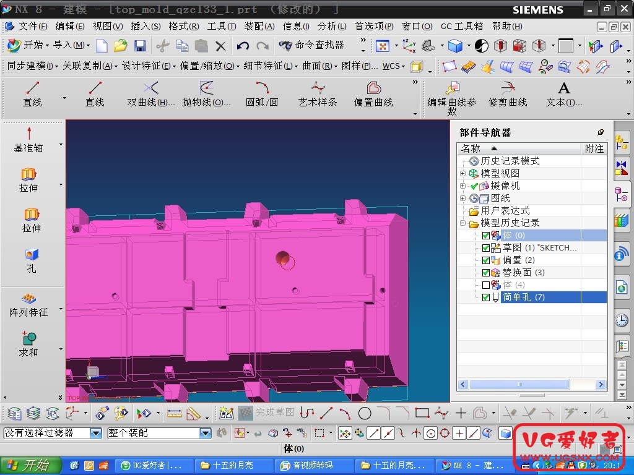Open the 没有选择过滤器 dropdown
Viewport: 634px width, 475px height.
96,433
